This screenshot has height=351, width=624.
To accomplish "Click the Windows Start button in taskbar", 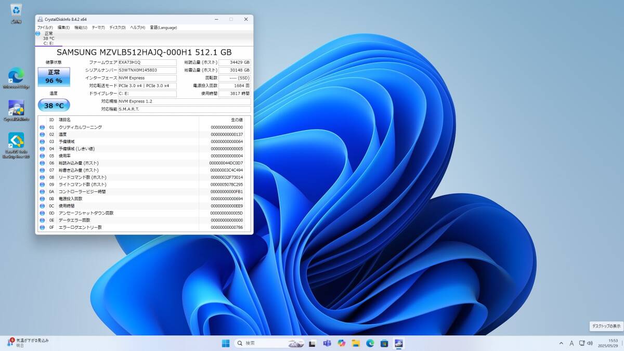I will tap(226, 343).
